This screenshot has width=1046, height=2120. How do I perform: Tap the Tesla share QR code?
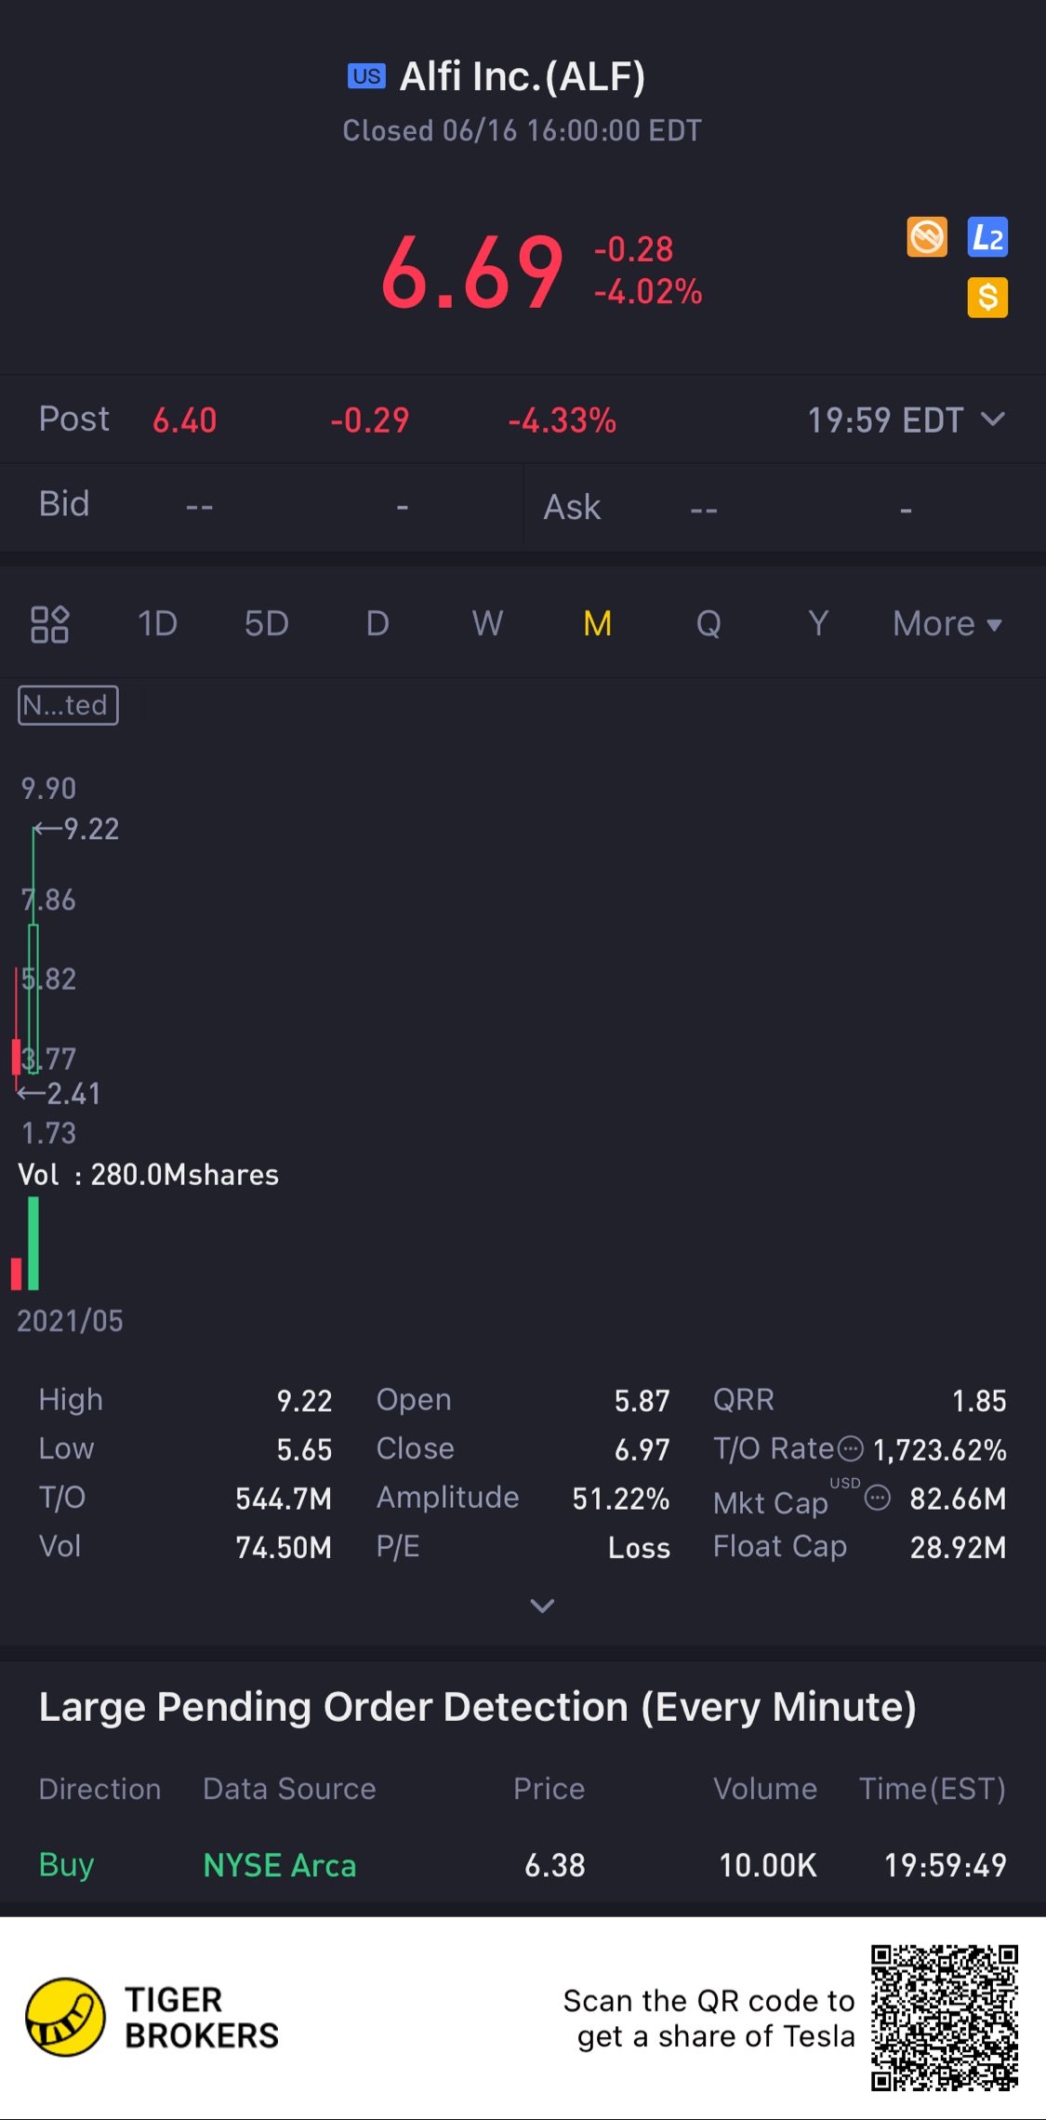click(x=944, y=2017)
